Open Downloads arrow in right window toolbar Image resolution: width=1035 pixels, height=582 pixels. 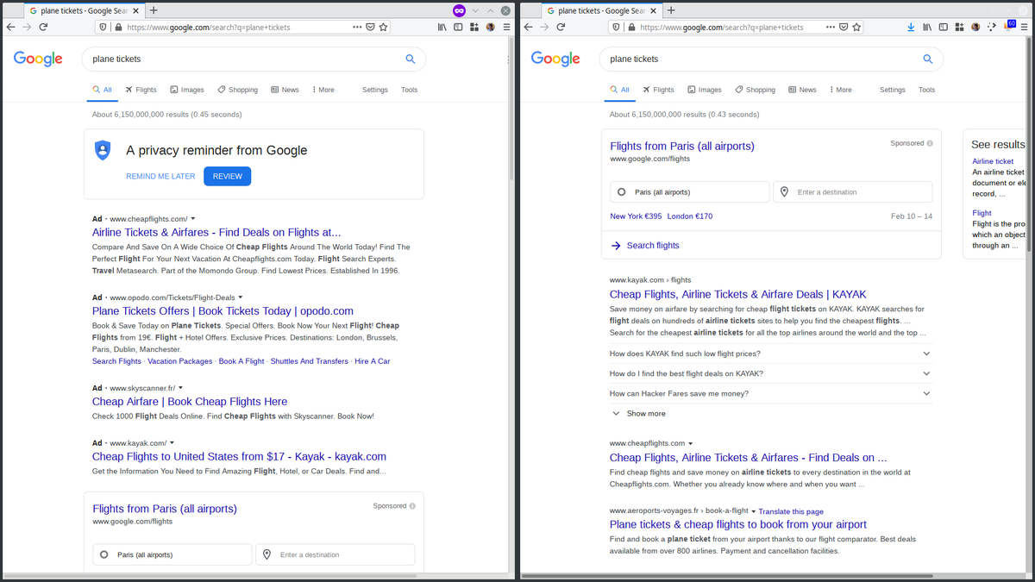tap(912, 27)
